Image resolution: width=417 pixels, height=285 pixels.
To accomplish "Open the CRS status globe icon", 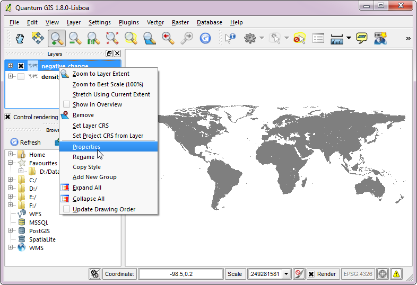I will click(x=383, y=274).
